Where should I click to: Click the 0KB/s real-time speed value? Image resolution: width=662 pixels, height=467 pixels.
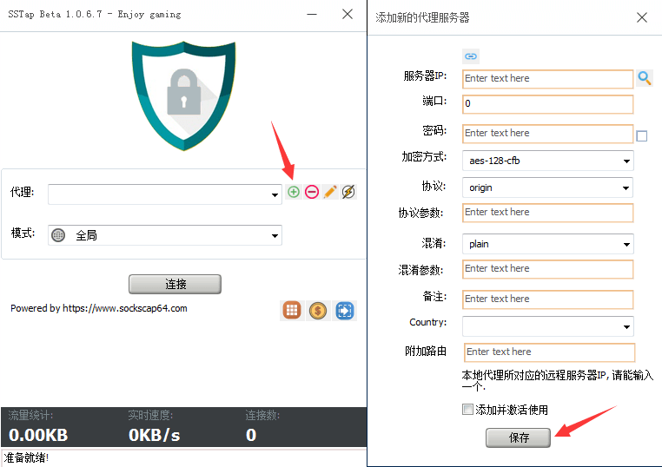coord(155,435)
